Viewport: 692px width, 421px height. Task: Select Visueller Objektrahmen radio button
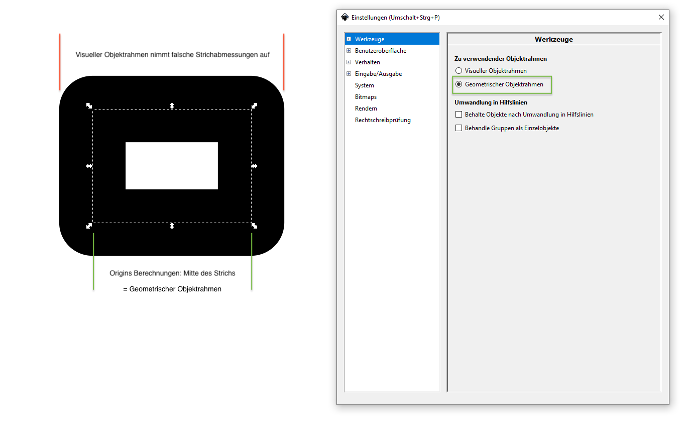point(458,71)
